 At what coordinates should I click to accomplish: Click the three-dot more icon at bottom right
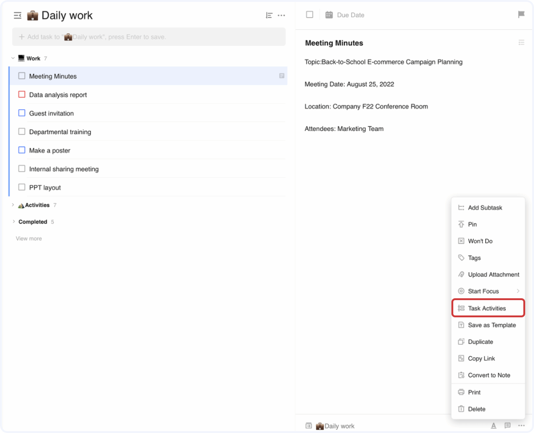point(521,426)
